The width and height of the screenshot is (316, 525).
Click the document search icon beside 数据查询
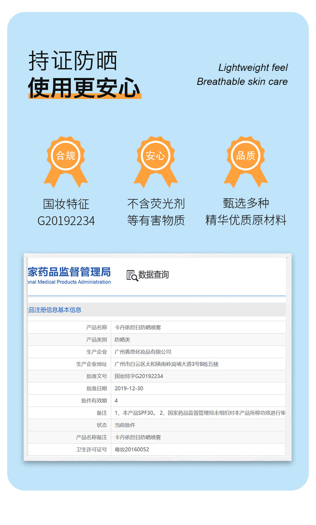coord(132,275)
